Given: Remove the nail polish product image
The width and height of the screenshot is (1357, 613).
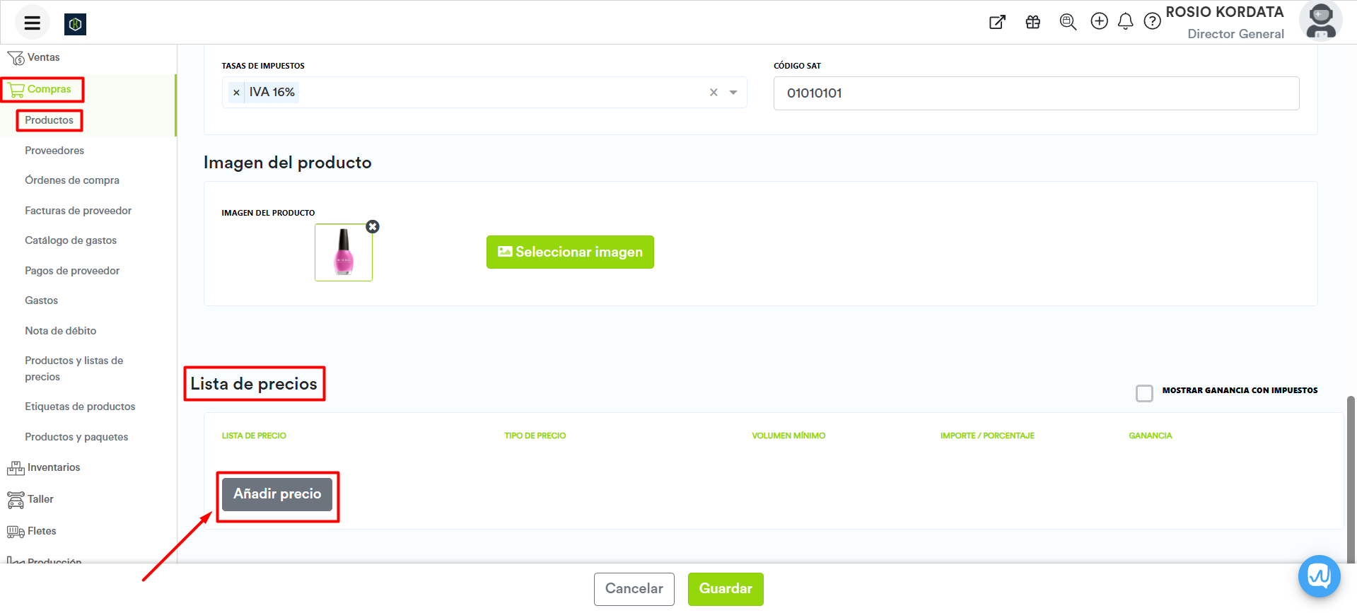Looking at the screenshot, I should 373,226.
